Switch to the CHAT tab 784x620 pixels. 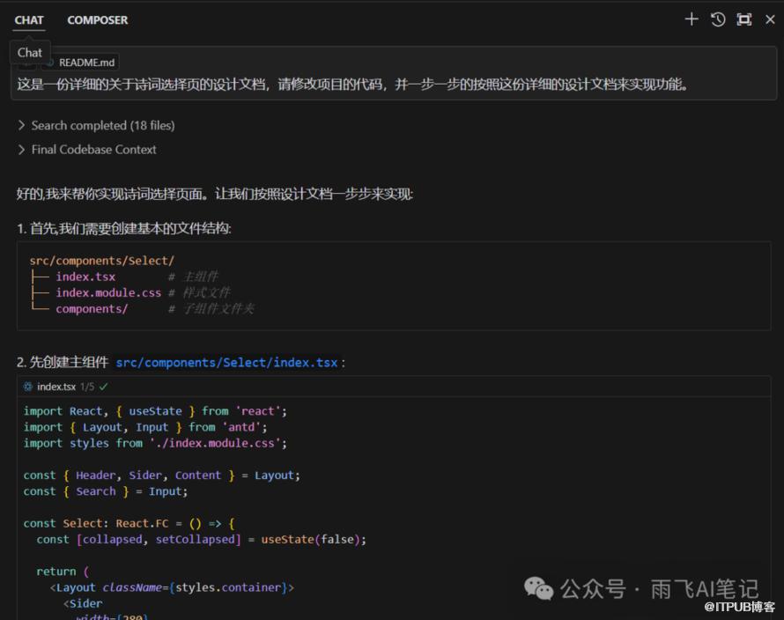tap(29, 19)
